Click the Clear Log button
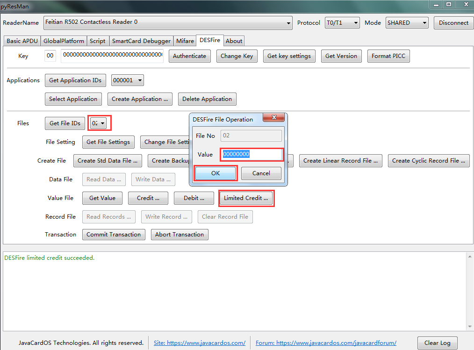Viewport: 474px width, 350px height. [x=438, y=343]
